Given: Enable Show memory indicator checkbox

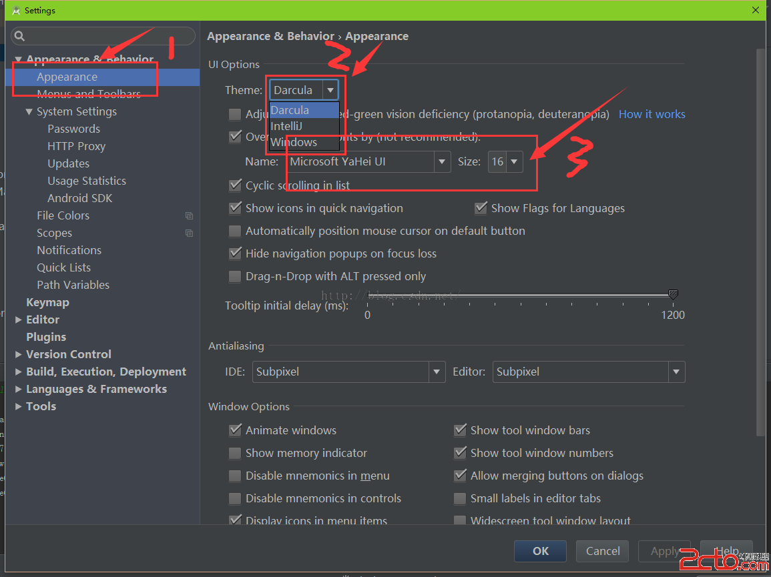Looking at the screenshot, I should click(x=235, y=453).
